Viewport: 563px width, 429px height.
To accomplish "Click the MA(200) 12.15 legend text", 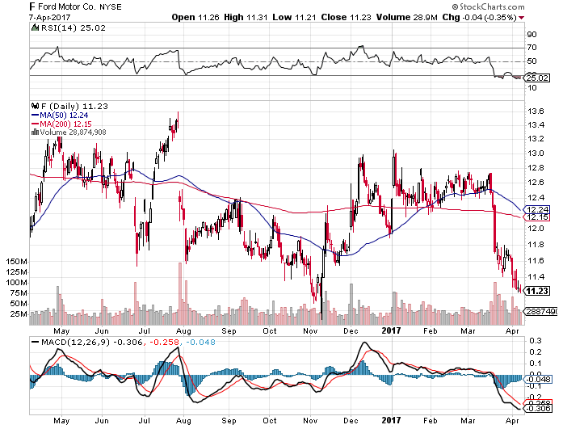I will [x=65, y=124].
